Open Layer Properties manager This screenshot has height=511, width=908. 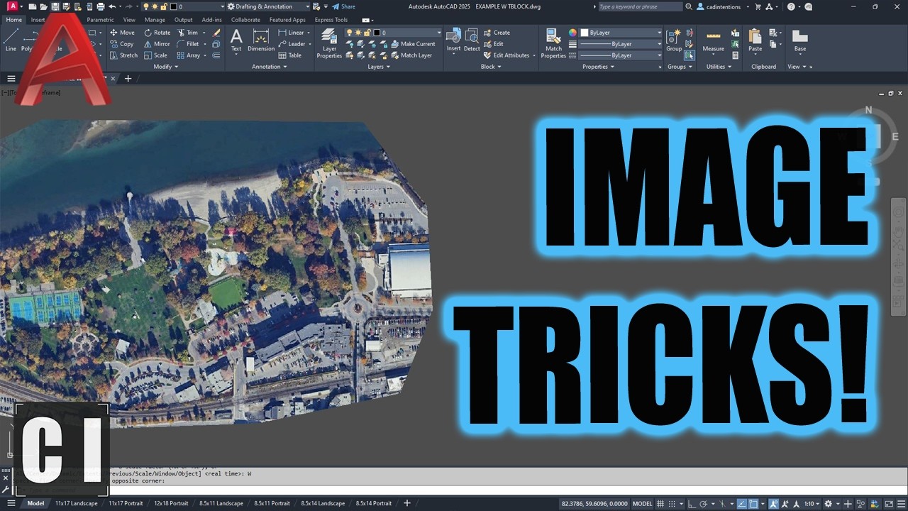(x=329, y=43)
